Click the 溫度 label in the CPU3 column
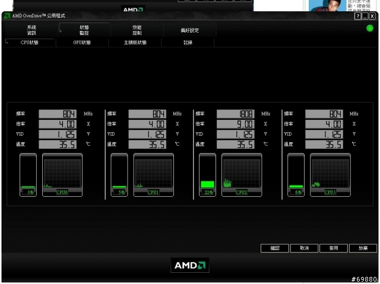Viewport: 380px width, 284px height. pos(289,144)
